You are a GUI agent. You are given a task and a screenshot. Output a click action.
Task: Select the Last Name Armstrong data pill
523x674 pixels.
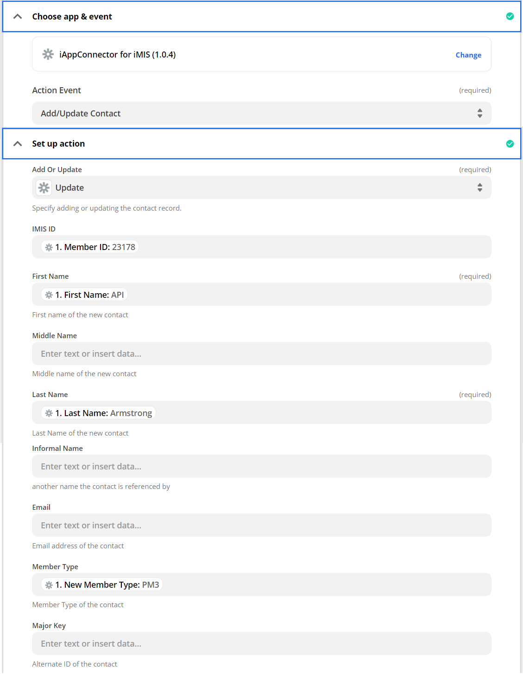point(103,413)
